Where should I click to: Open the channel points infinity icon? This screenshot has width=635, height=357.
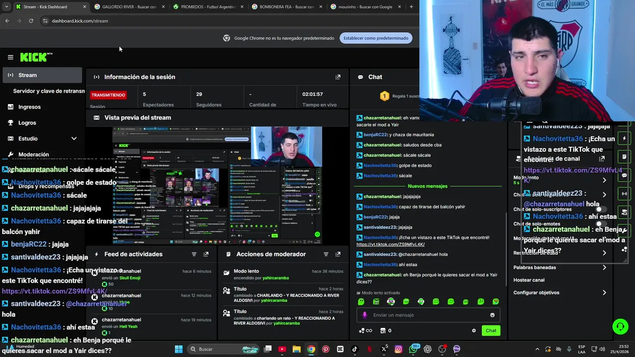(x=366, y=331)
